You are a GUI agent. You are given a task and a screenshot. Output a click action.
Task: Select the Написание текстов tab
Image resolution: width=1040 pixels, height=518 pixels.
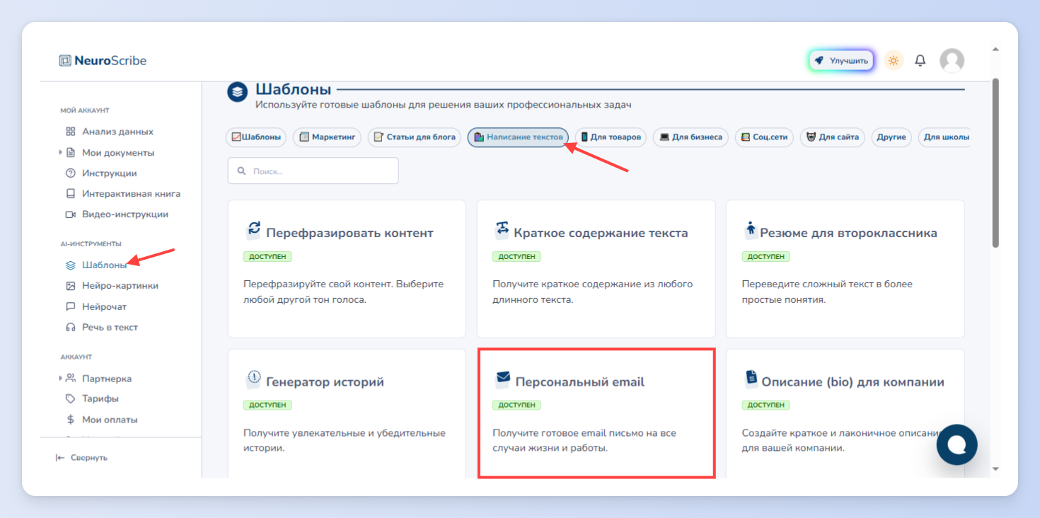[x=518, y=137]
